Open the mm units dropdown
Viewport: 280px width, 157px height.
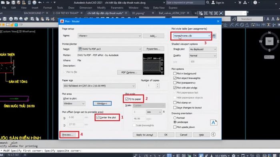coord(154,112)
